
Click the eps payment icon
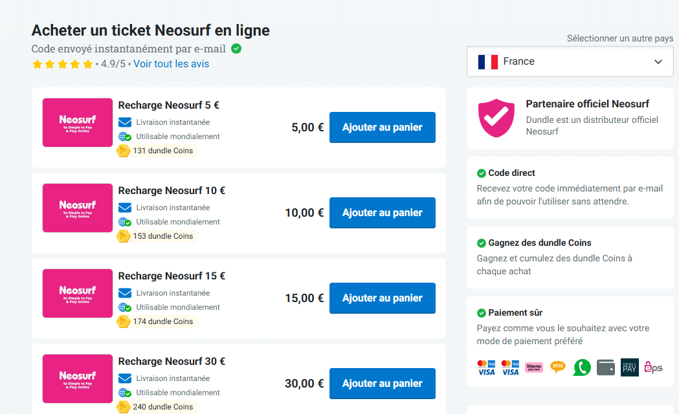[652, 367]
